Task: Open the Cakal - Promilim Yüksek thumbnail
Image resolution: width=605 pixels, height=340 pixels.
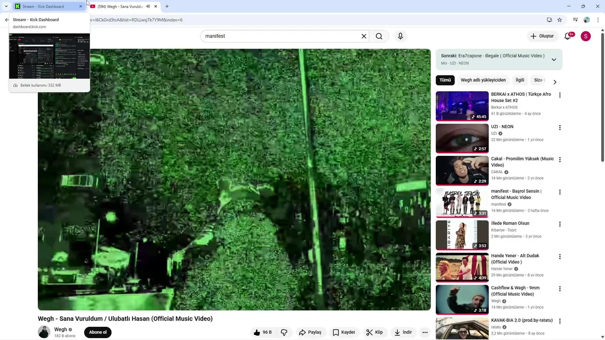Action: click(462, 171)
